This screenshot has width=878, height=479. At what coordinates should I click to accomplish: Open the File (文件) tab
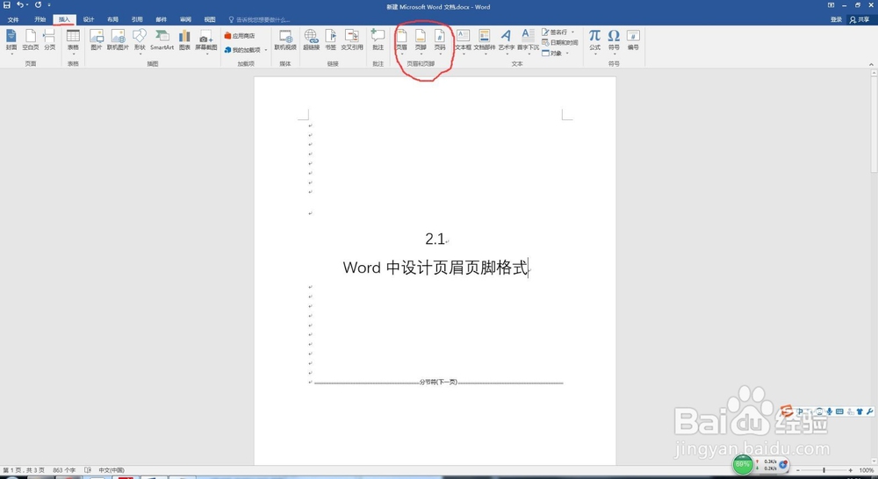pos(13,19)
